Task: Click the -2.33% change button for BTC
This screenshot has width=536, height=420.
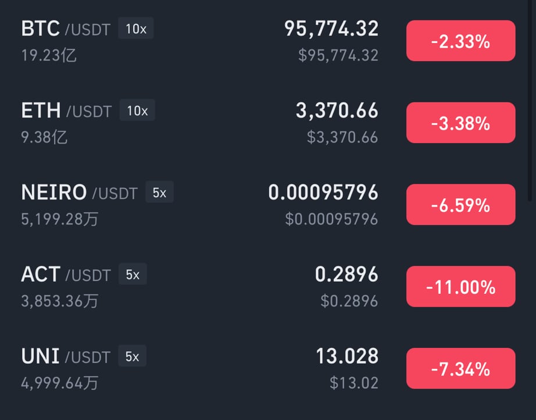Action: pos(461,41)
